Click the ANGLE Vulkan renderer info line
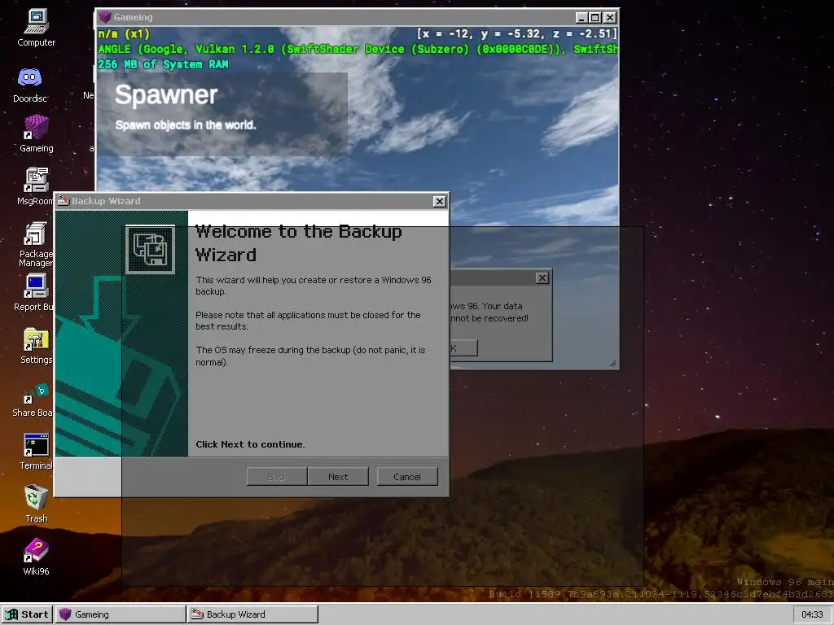Screen dimensions: 834x625 [358, 49]
